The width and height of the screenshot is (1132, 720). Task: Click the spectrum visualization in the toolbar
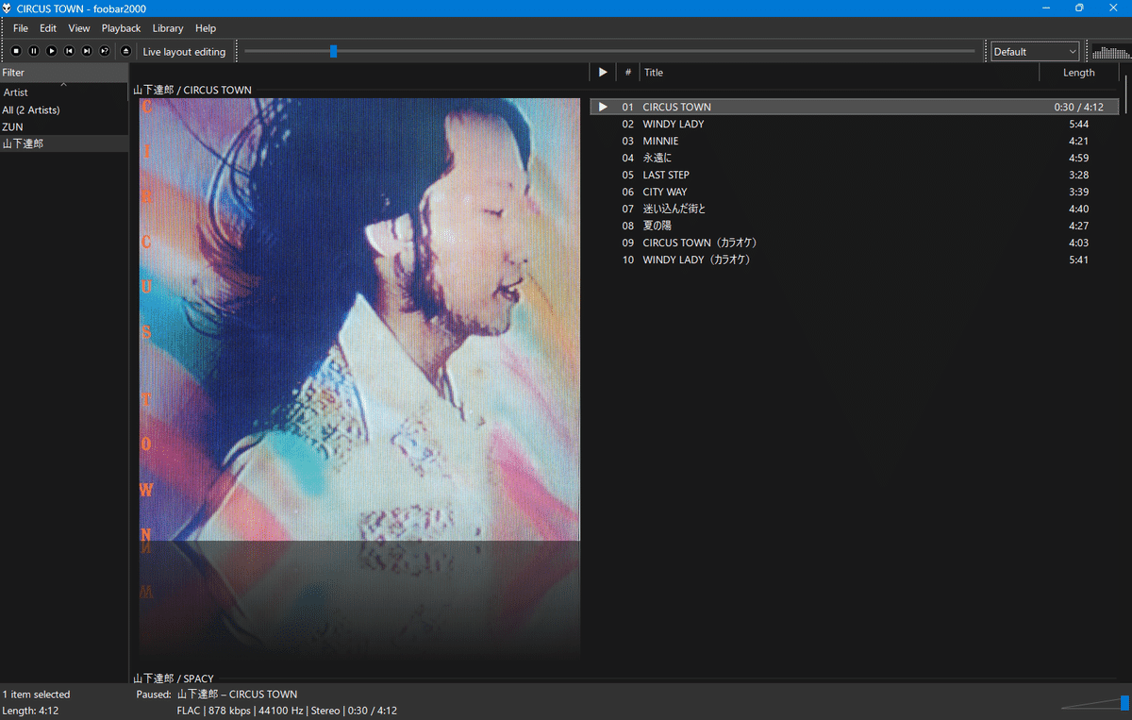coord(1111,52)
